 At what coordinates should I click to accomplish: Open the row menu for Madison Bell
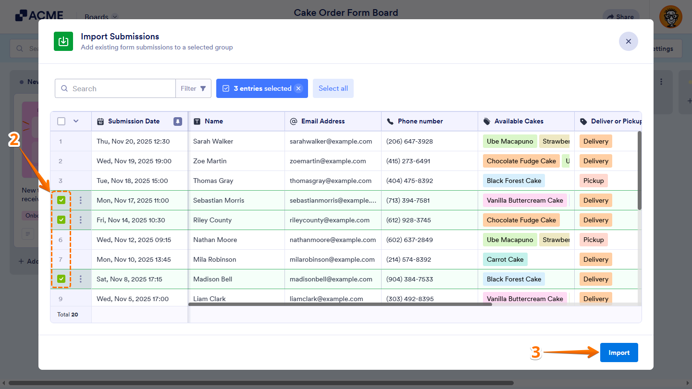tap(80, 279)
